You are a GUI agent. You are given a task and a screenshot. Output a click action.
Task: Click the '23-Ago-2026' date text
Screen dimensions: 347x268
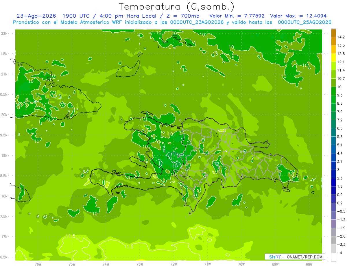(36, 16)
